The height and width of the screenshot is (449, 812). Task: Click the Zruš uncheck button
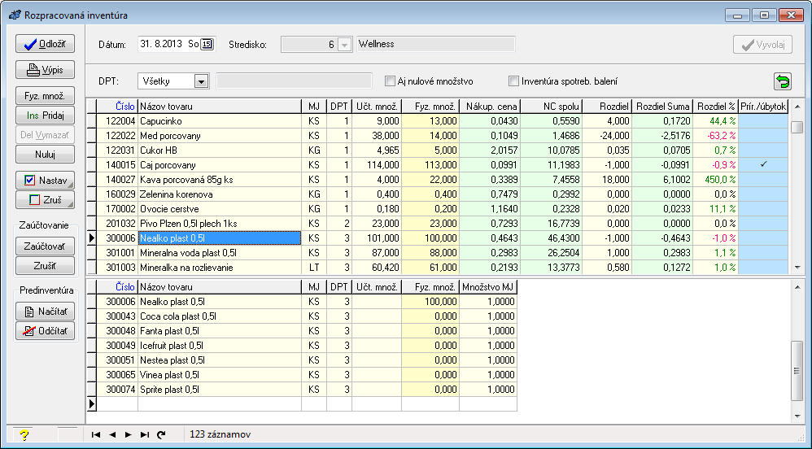45,199
